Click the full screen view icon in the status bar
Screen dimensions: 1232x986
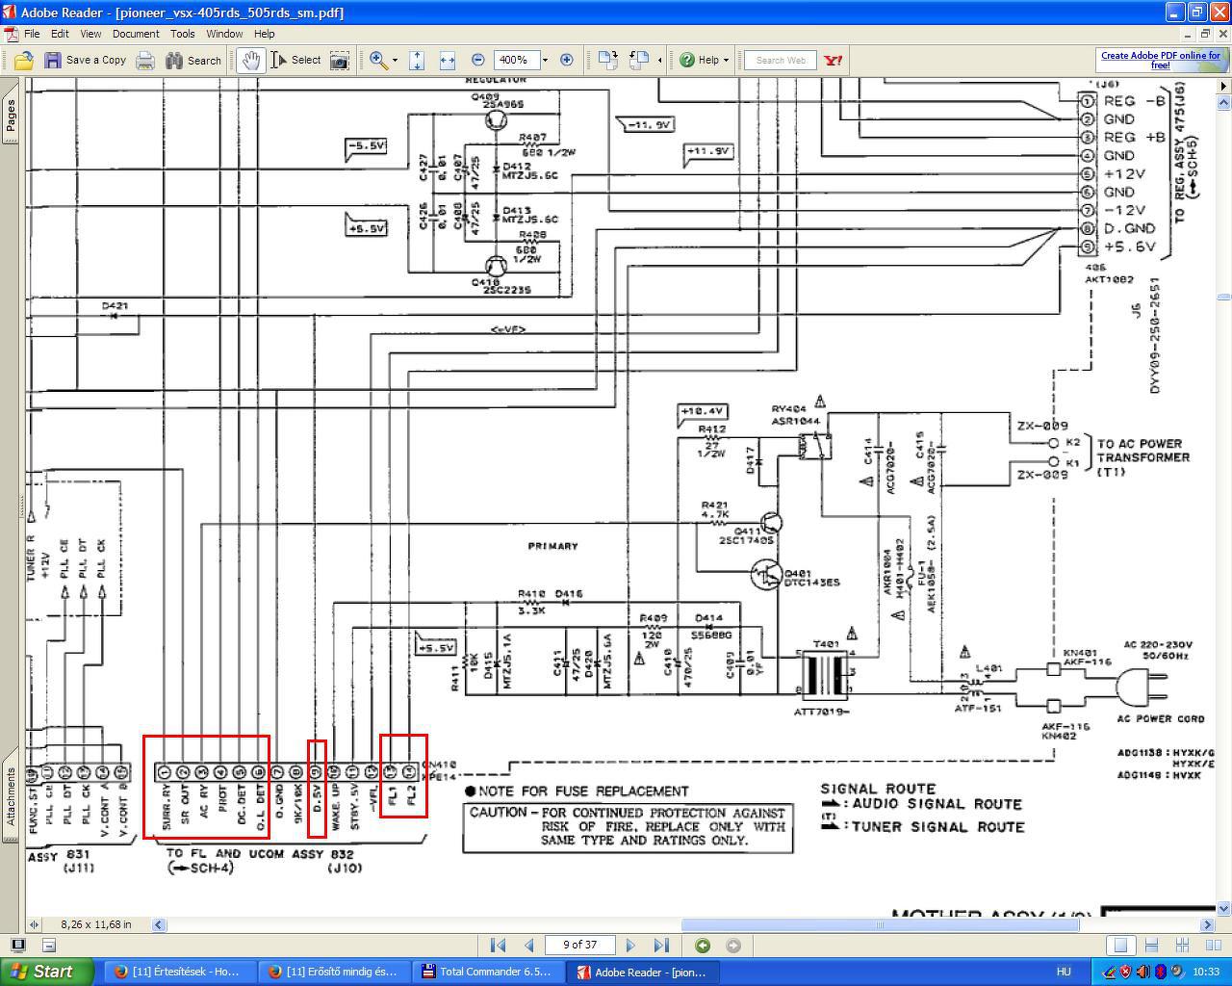pyautogui.click(x=17, y=945)
